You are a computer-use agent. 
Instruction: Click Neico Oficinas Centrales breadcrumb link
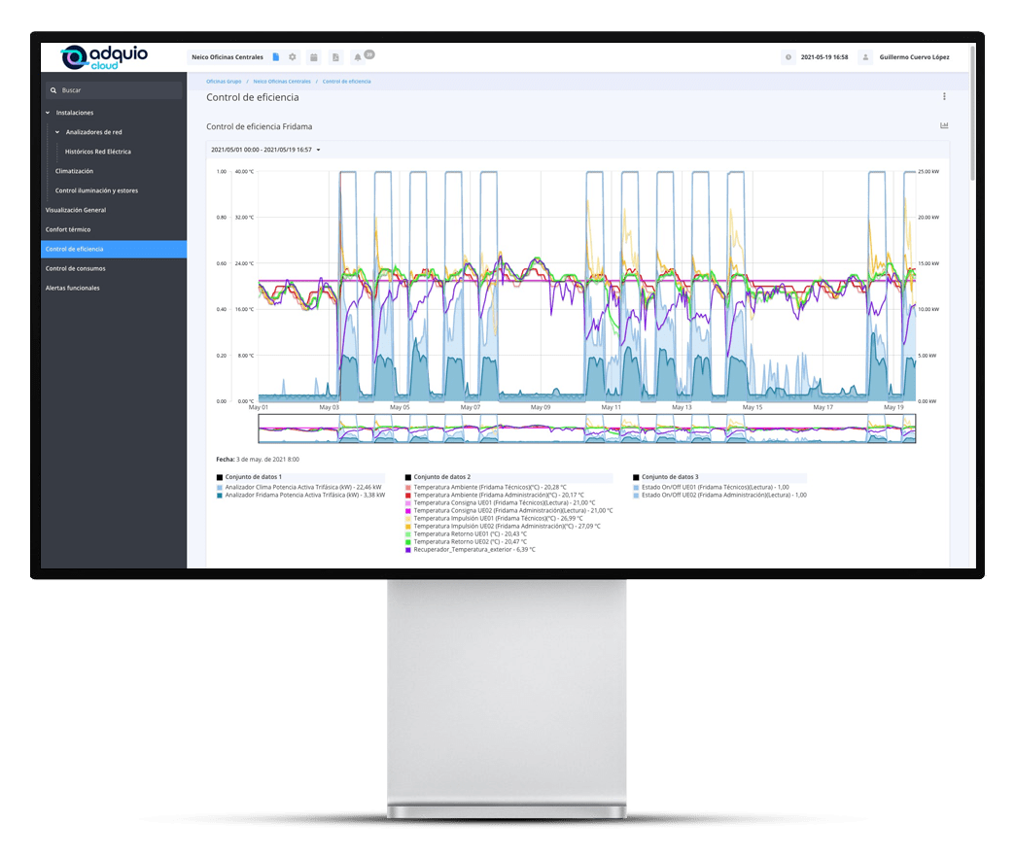point(282,82)
